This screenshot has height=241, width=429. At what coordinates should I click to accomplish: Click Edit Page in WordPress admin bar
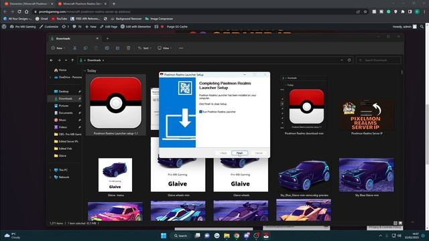[x=109, y=27]
